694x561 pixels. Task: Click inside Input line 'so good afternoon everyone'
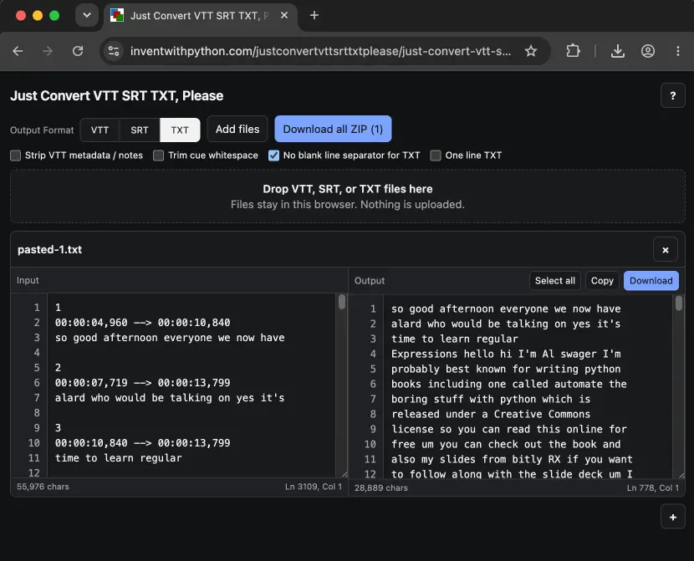pos(170,338)
